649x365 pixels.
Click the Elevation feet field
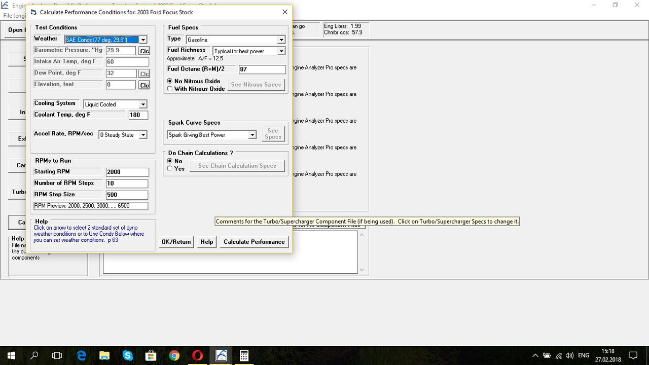(x=121, y=85)
